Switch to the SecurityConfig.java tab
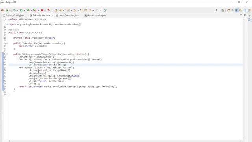The height and width of the screenshot is (142, 252). click(13, 15)
